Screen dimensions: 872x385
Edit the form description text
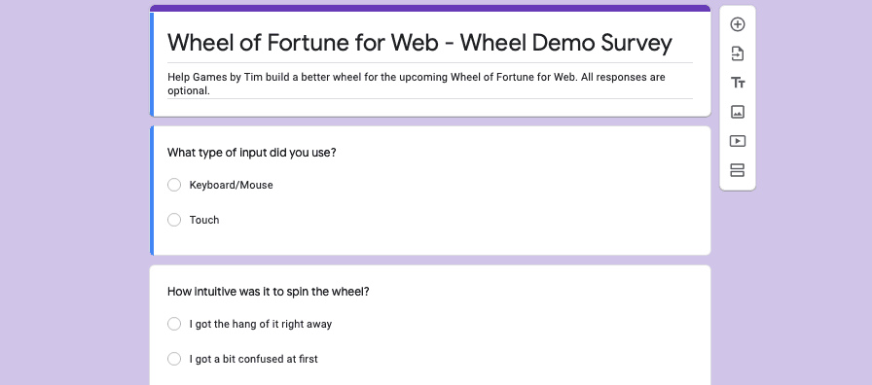pyautogui.click(x=430, y=84)
